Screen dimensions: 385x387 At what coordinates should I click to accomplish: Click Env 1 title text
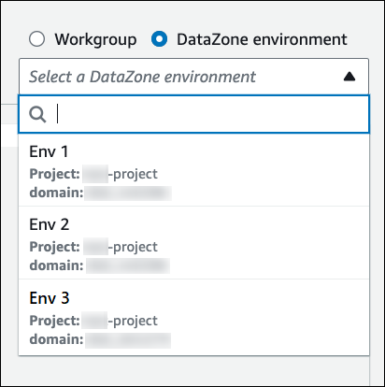(49, 151)
